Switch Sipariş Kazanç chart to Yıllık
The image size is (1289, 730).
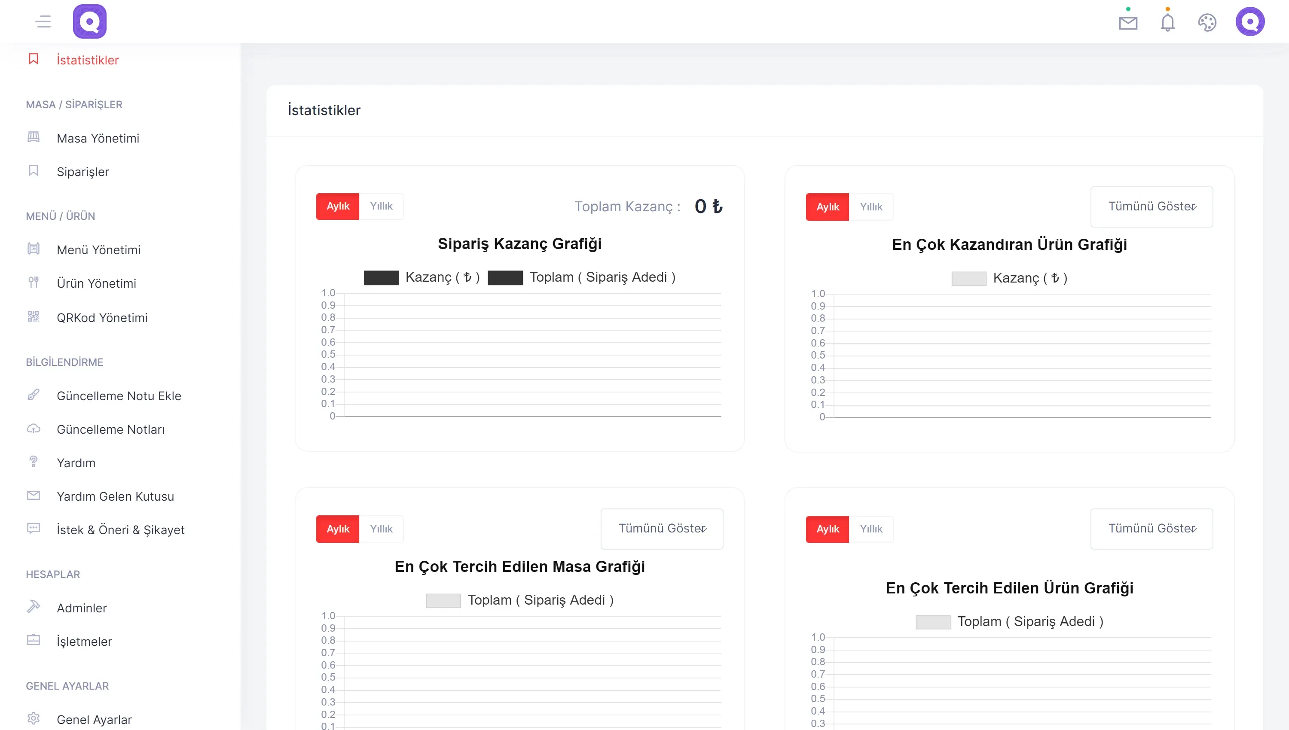point(381,206)
